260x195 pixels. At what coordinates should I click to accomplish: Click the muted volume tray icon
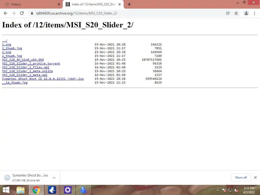coord(236,190)
